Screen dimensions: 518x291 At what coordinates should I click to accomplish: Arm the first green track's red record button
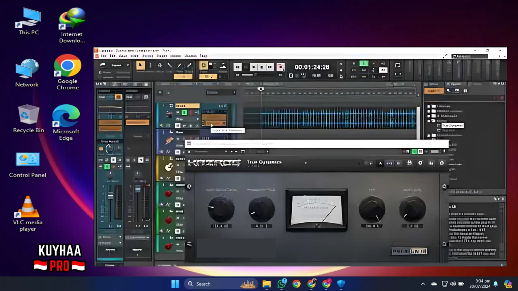click(168, 194)
